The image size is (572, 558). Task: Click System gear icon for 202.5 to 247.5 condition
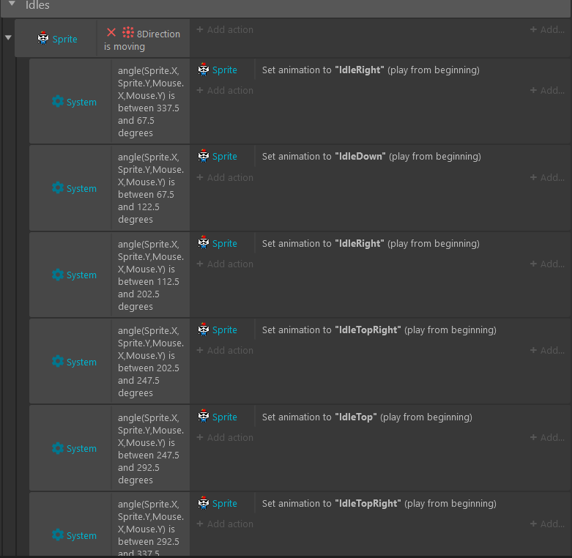tap(58, 361)
